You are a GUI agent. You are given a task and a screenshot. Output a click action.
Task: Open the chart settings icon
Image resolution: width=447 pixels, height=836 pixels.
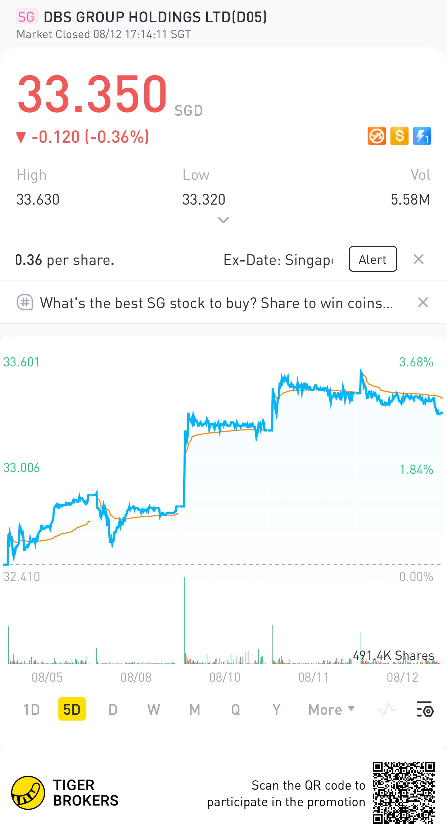tap(425, 709)
